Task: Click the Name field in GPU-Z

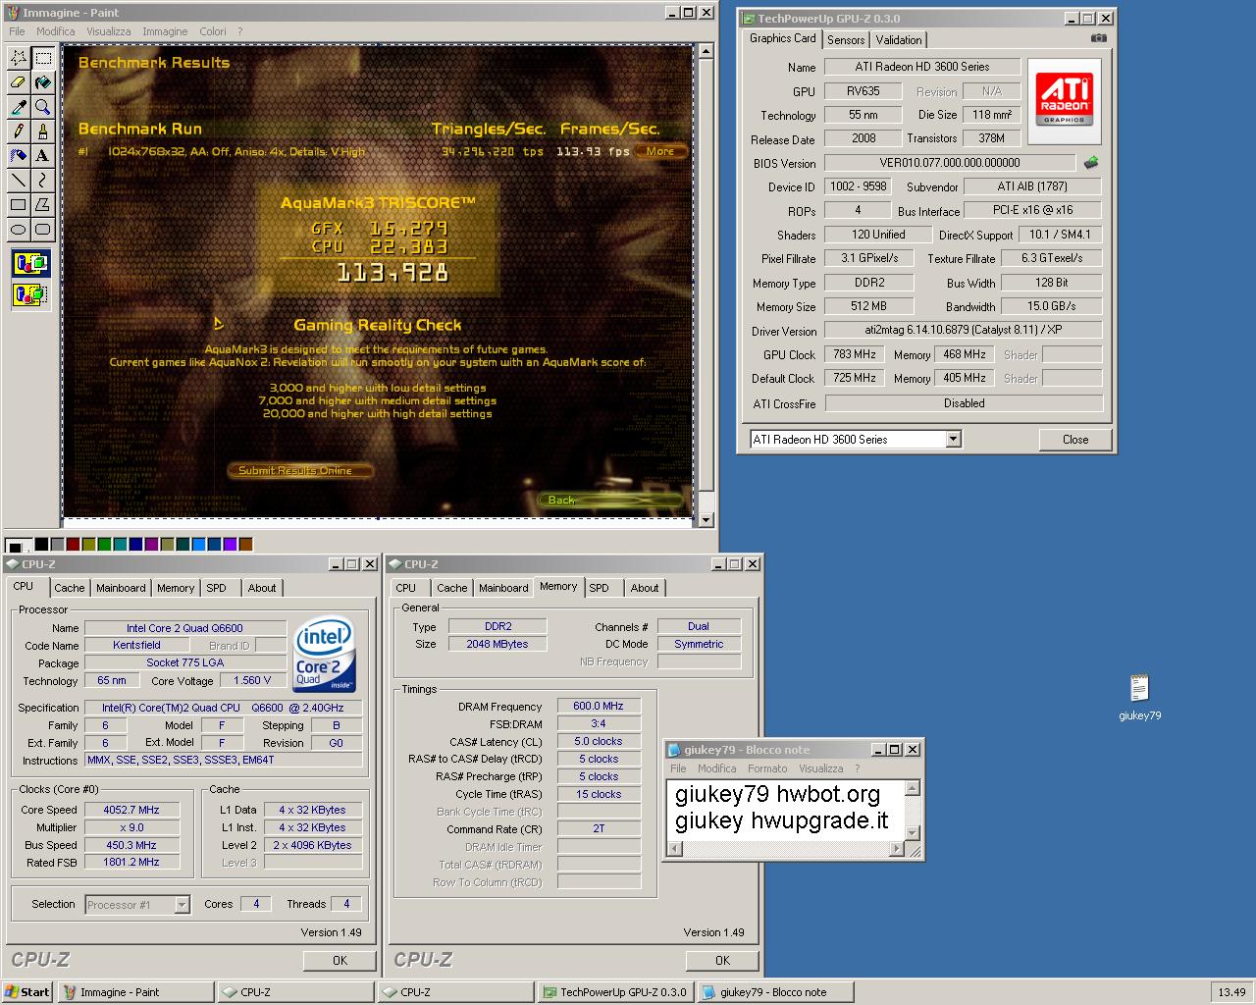Action: (921, 67)
